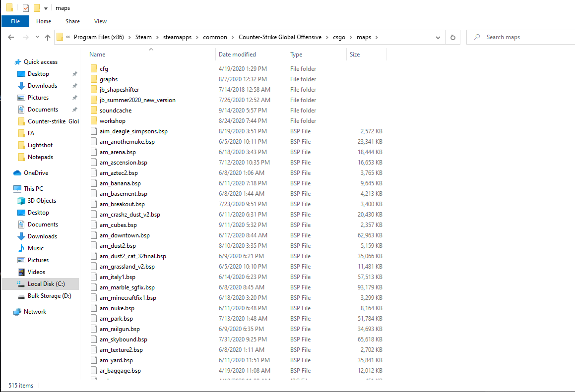Refresh the maps folder view
Screen dimensions: 575x392
[x=453, y=37]
